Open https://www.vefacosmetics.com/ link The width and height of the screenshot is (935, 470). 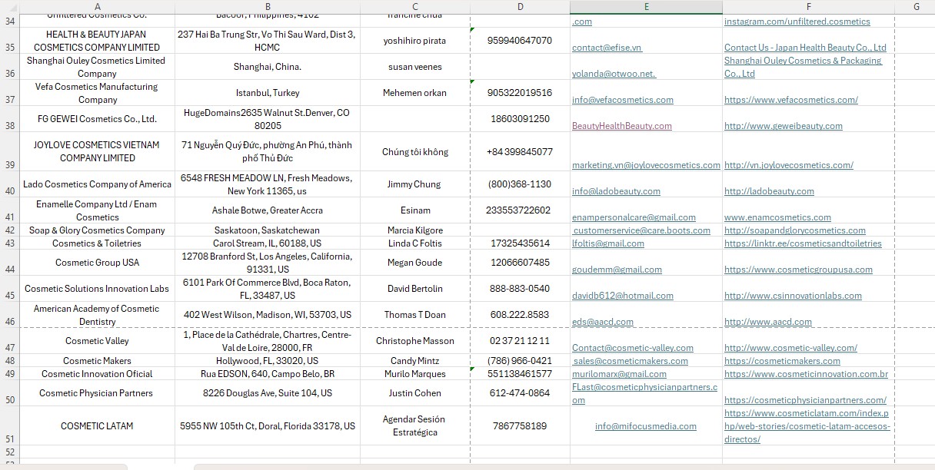tap(791, 100)
